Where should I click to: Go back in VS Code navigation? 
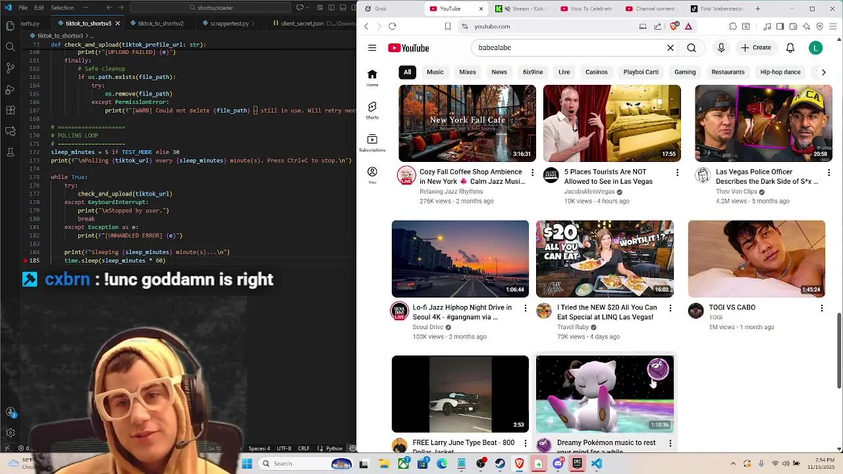click(x=109, y=8)
